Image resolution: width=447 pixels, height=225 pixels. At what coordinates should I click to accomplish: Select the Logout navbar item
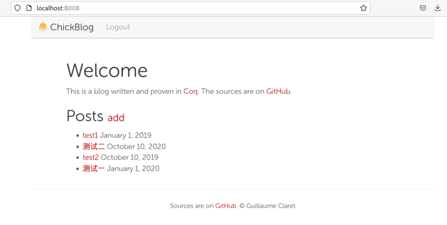click(x=118, y=27)
